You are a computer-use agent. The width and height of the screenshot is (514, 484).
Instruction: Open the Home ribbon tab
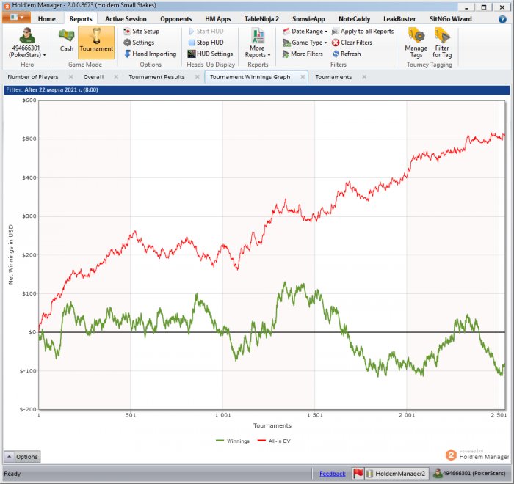pyautogui.click(x=46, y=19)
